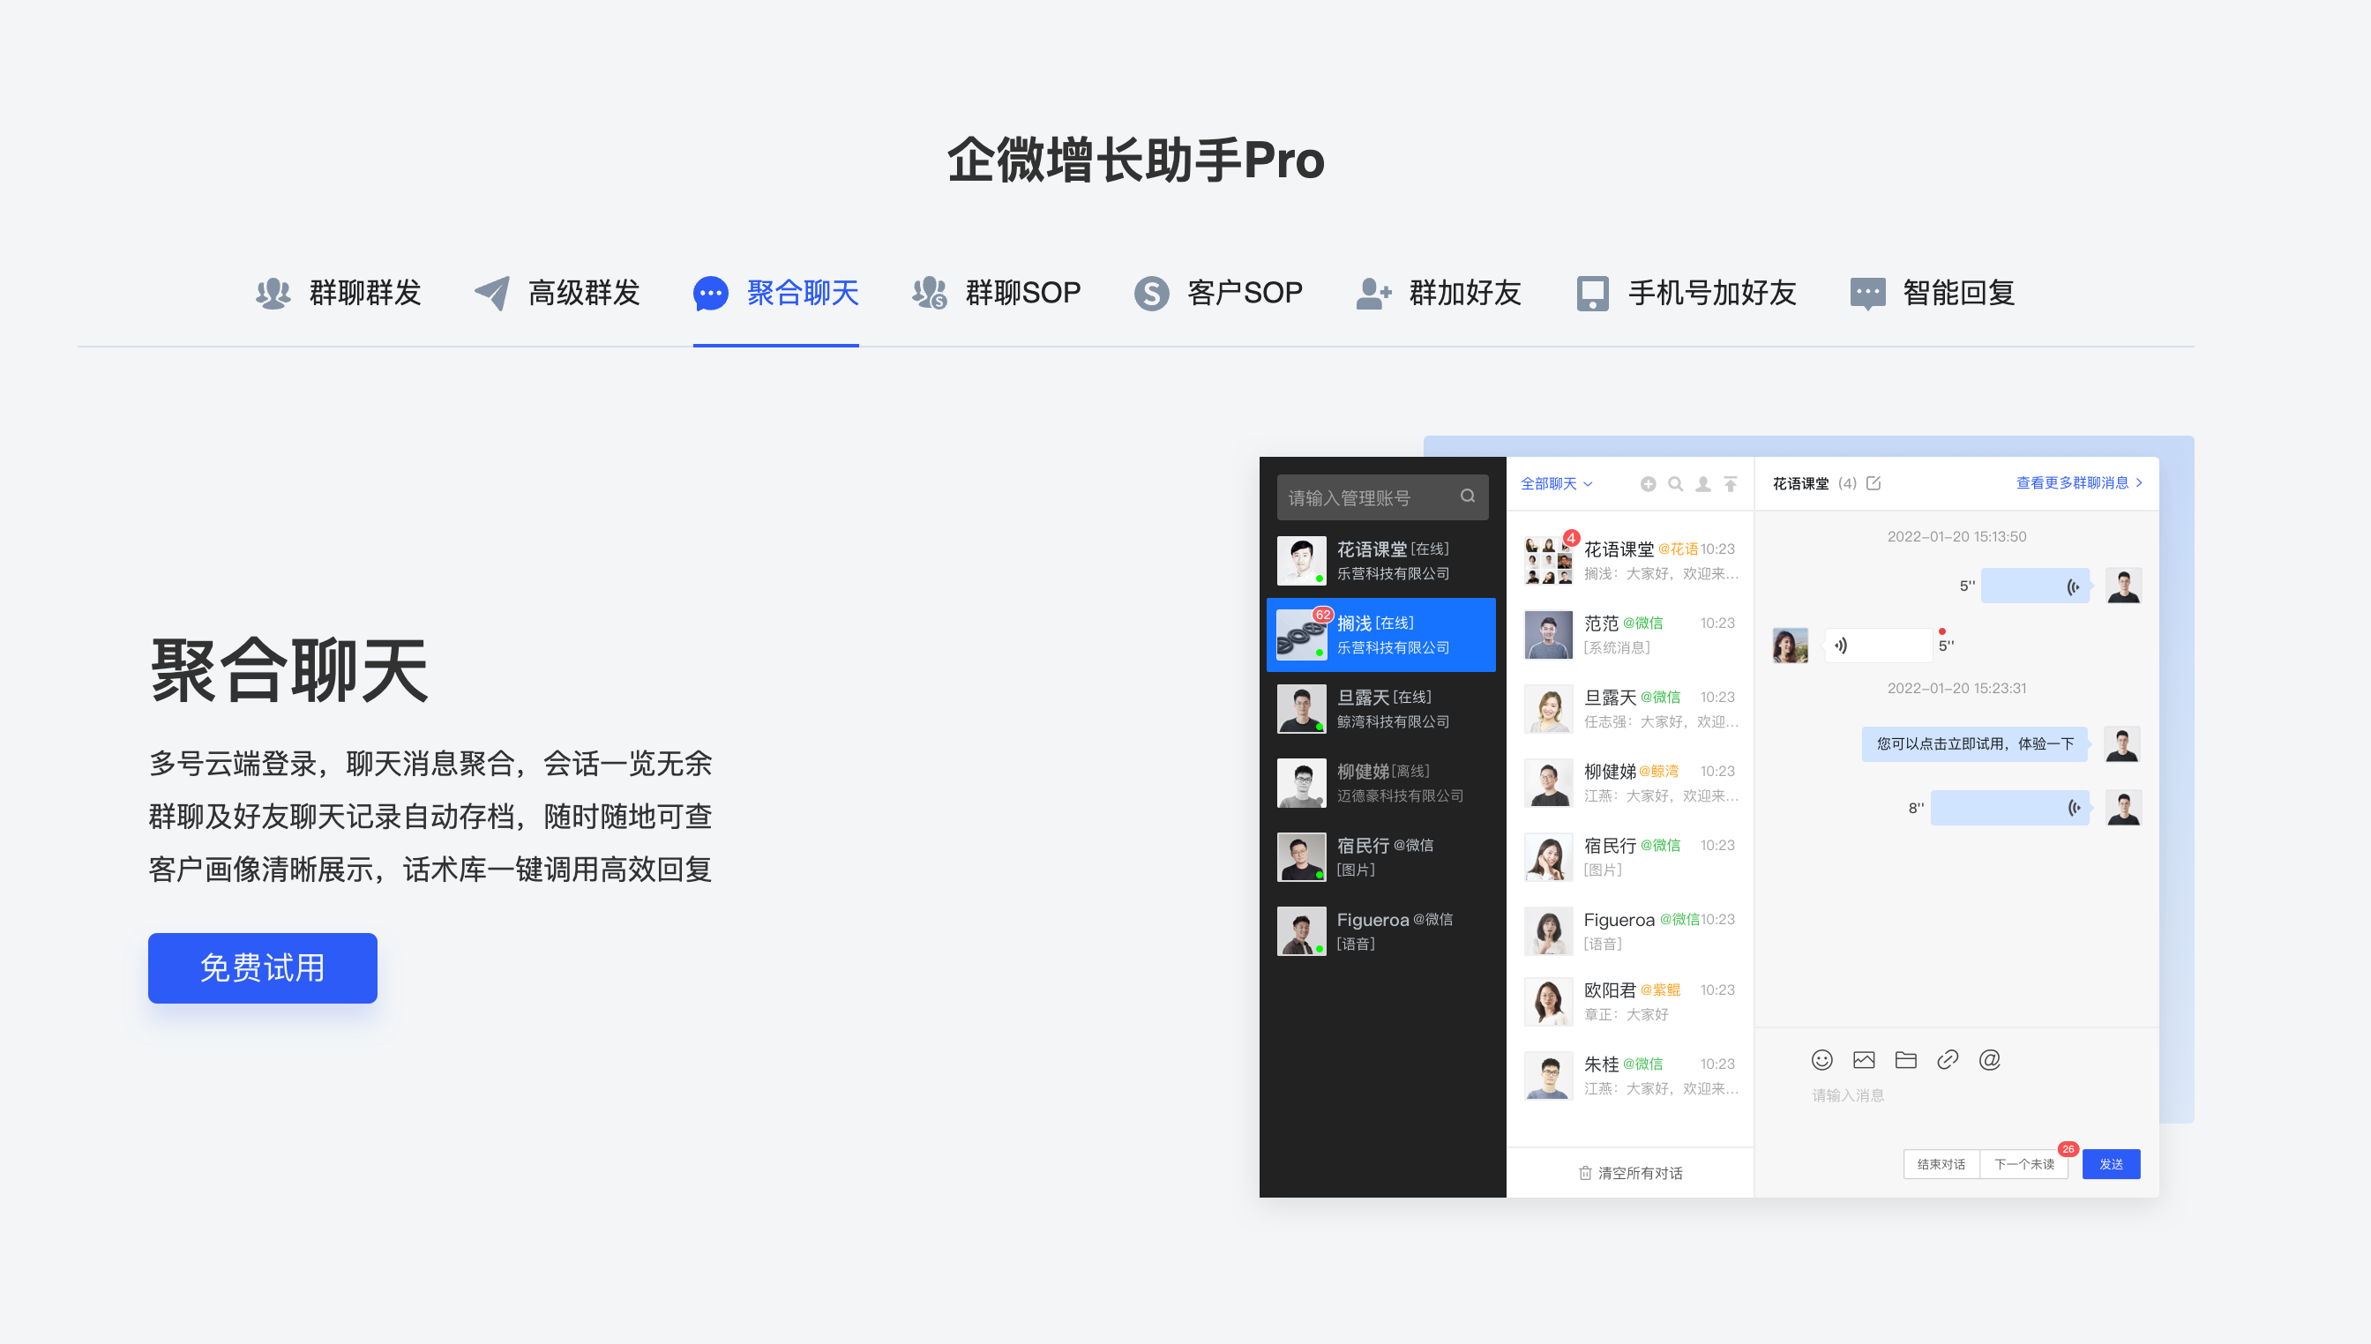Click the 智能回复 message icon
The width and height of the screenshot is (2371, 1344).
click(1868, 294)
